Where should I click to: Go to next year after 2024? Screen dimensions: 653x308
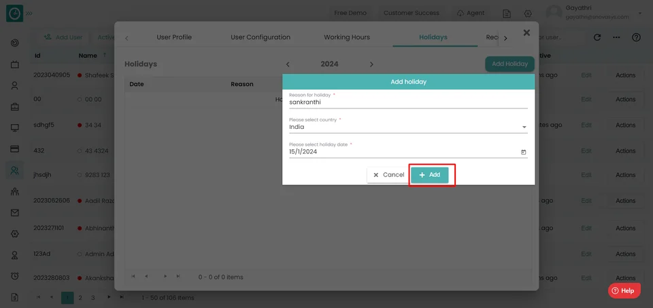click(371, 64)
